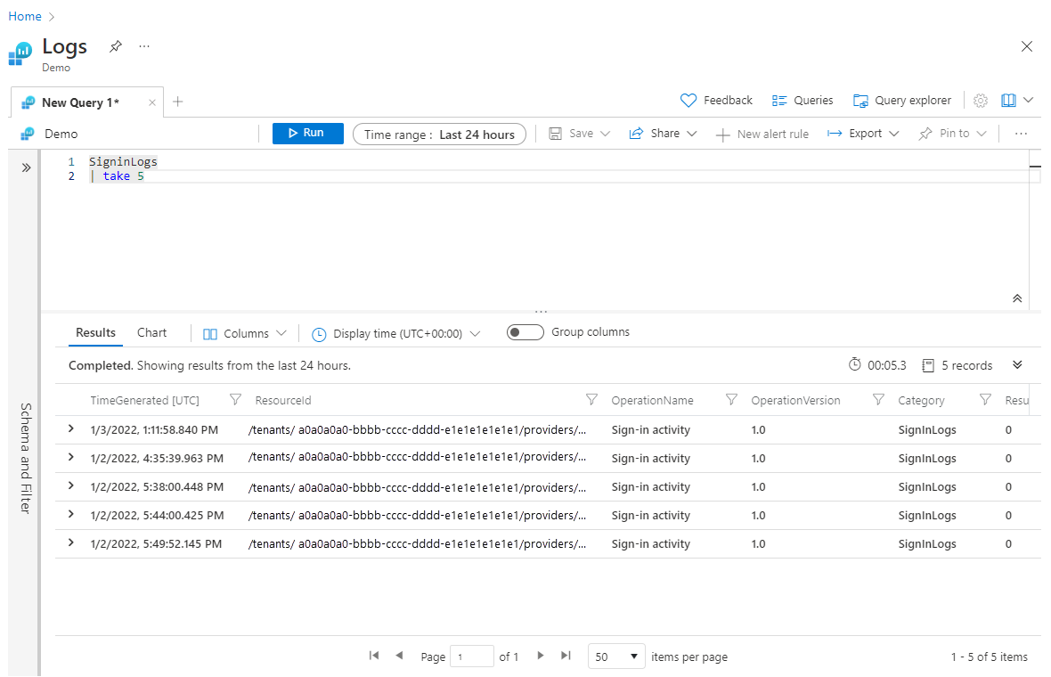This screenshot has height=677, width=1051.
Task: Change Display time UTC+00:00 setting
Action: [396, 334]
